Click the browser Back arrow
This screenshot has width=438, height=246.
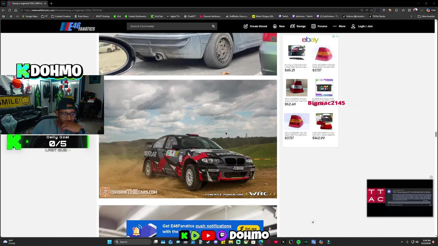click(3, 10)
